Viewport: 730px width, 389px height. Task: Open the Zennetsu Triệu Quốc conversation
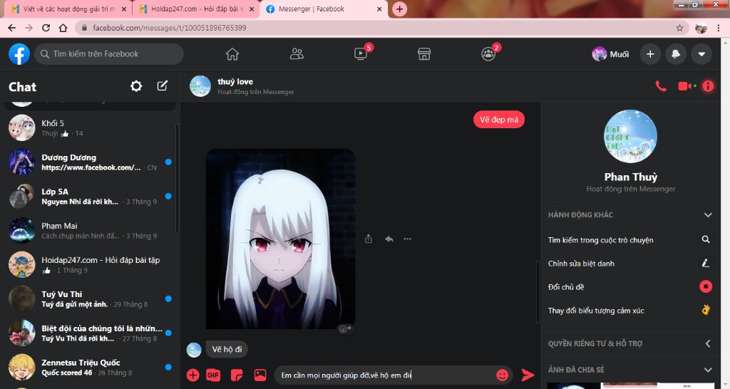(x=91, y=367)
